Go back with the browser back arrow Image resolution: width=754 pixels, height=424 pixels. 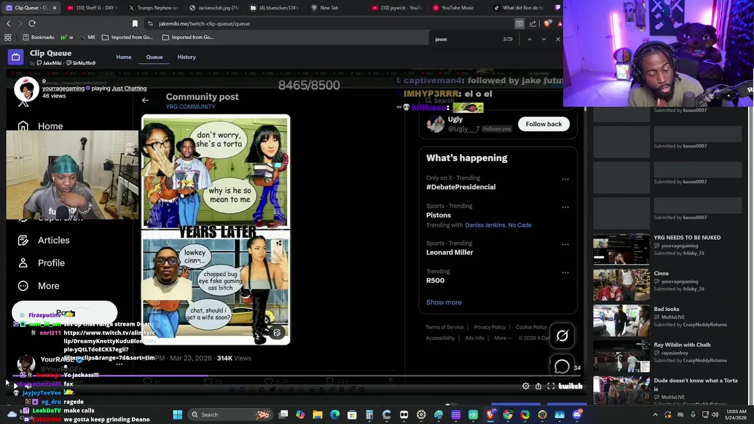coord(8,24)
